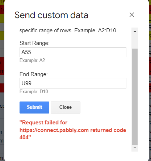
Task: Focus the Start Range input containing A55
Action: pos(73,52)
